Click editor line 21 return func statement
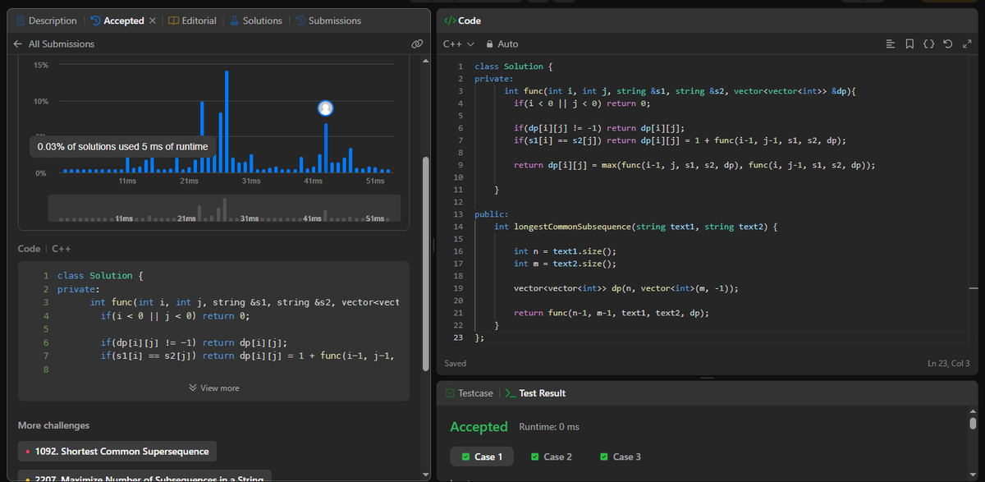The width and height of the screenshot is (985, 482). coord(611,313)
